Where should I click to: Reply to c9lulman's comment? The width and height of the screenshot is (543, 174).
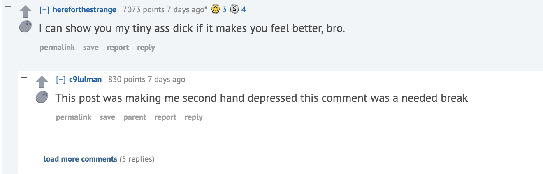[x=194, y=117]
